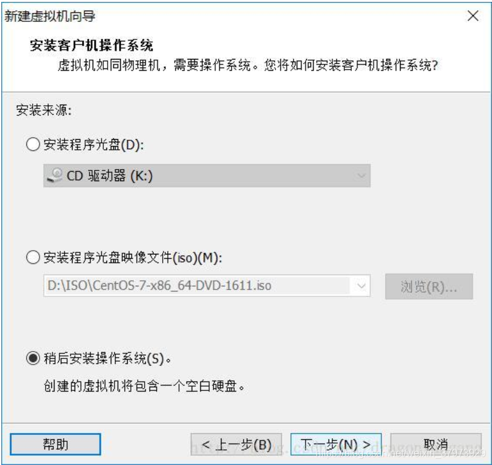Click 浏览(R)... to browse for ISO
The width and height of the screenshot is (492, 465).
pos(429,286)
